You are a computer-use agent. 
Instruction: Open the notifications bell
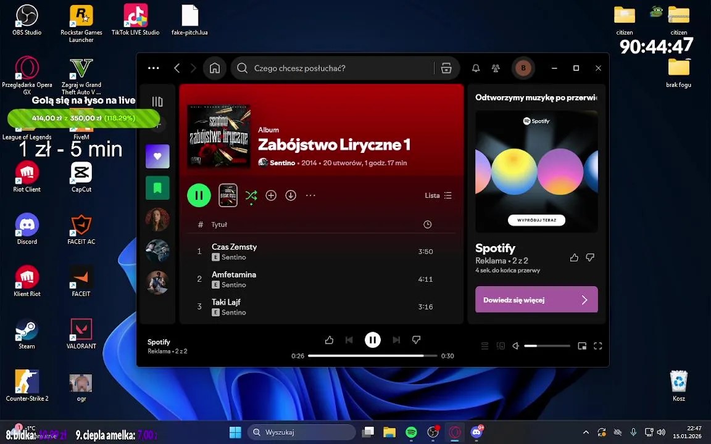pos(476,68)
